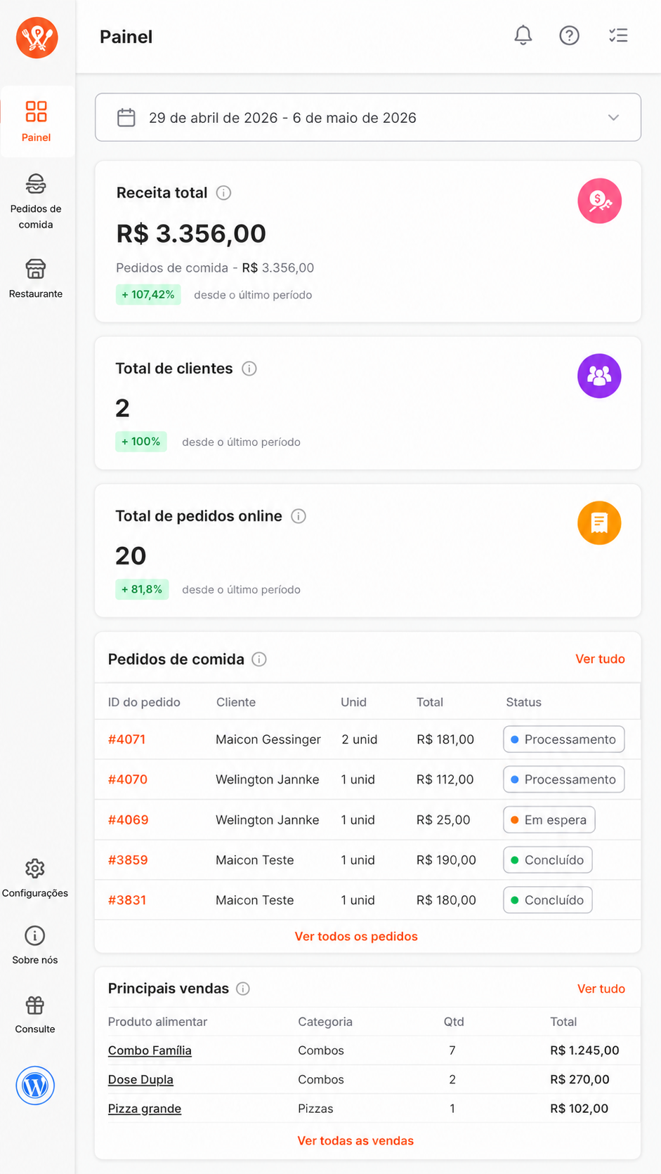Open Restaurante in the sidebar
Viewport: 661px width, 1174px height.
36,279
